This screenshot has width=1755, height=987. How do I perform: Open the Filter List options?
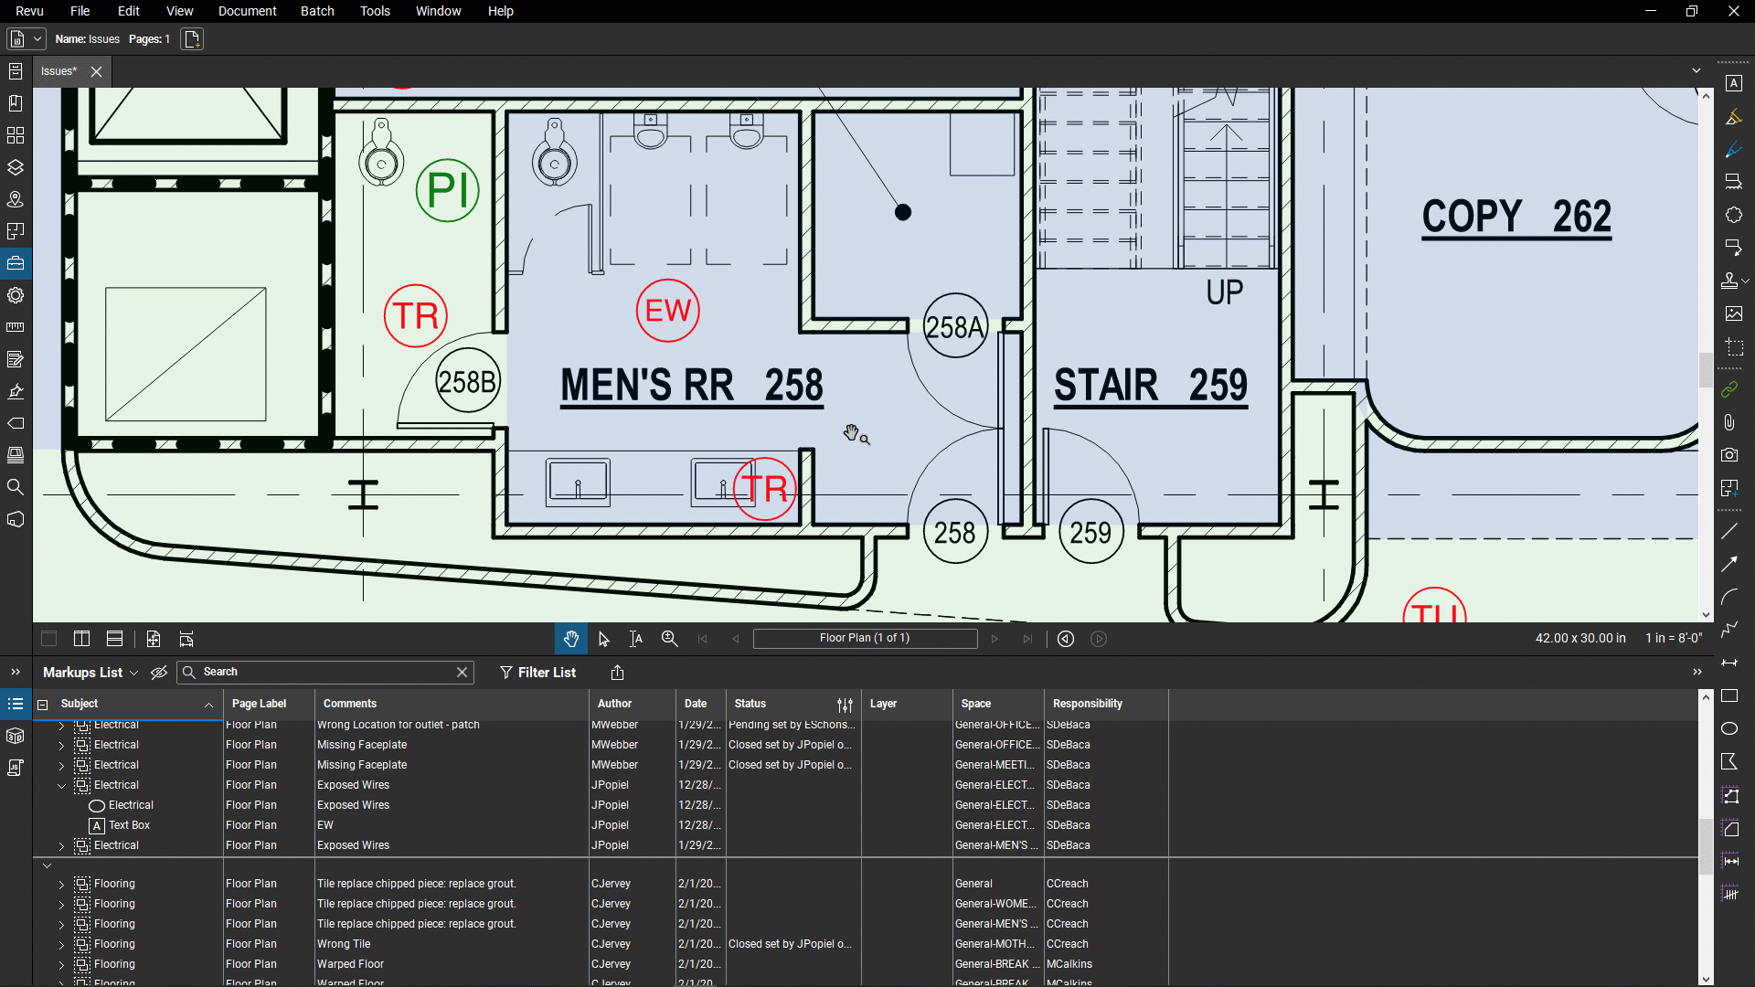pos(537,672)
